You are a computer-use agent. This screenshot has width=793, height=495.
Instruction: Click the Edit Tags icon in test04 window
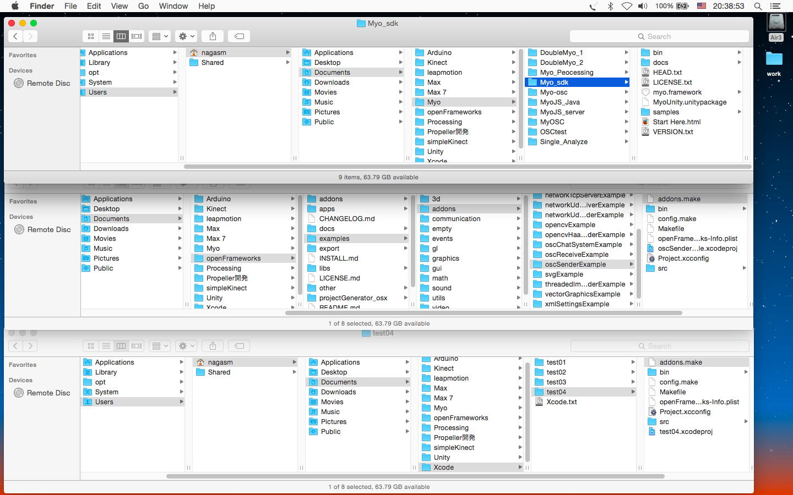click(239, 346)
